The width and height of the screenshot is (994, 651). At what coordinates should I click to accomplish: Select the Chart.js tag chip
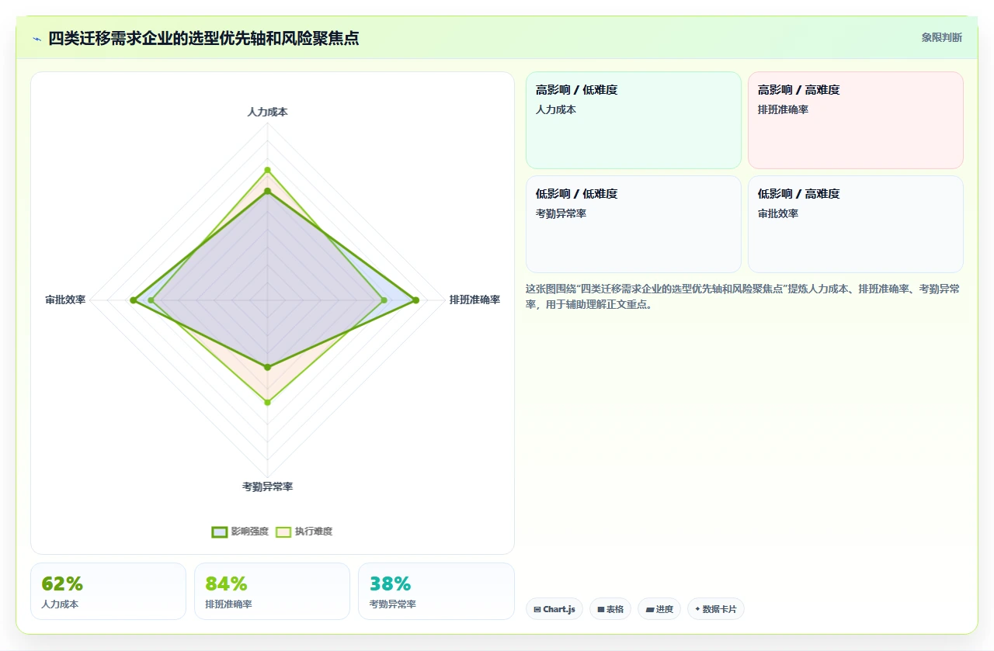click(x=554, y=609)
